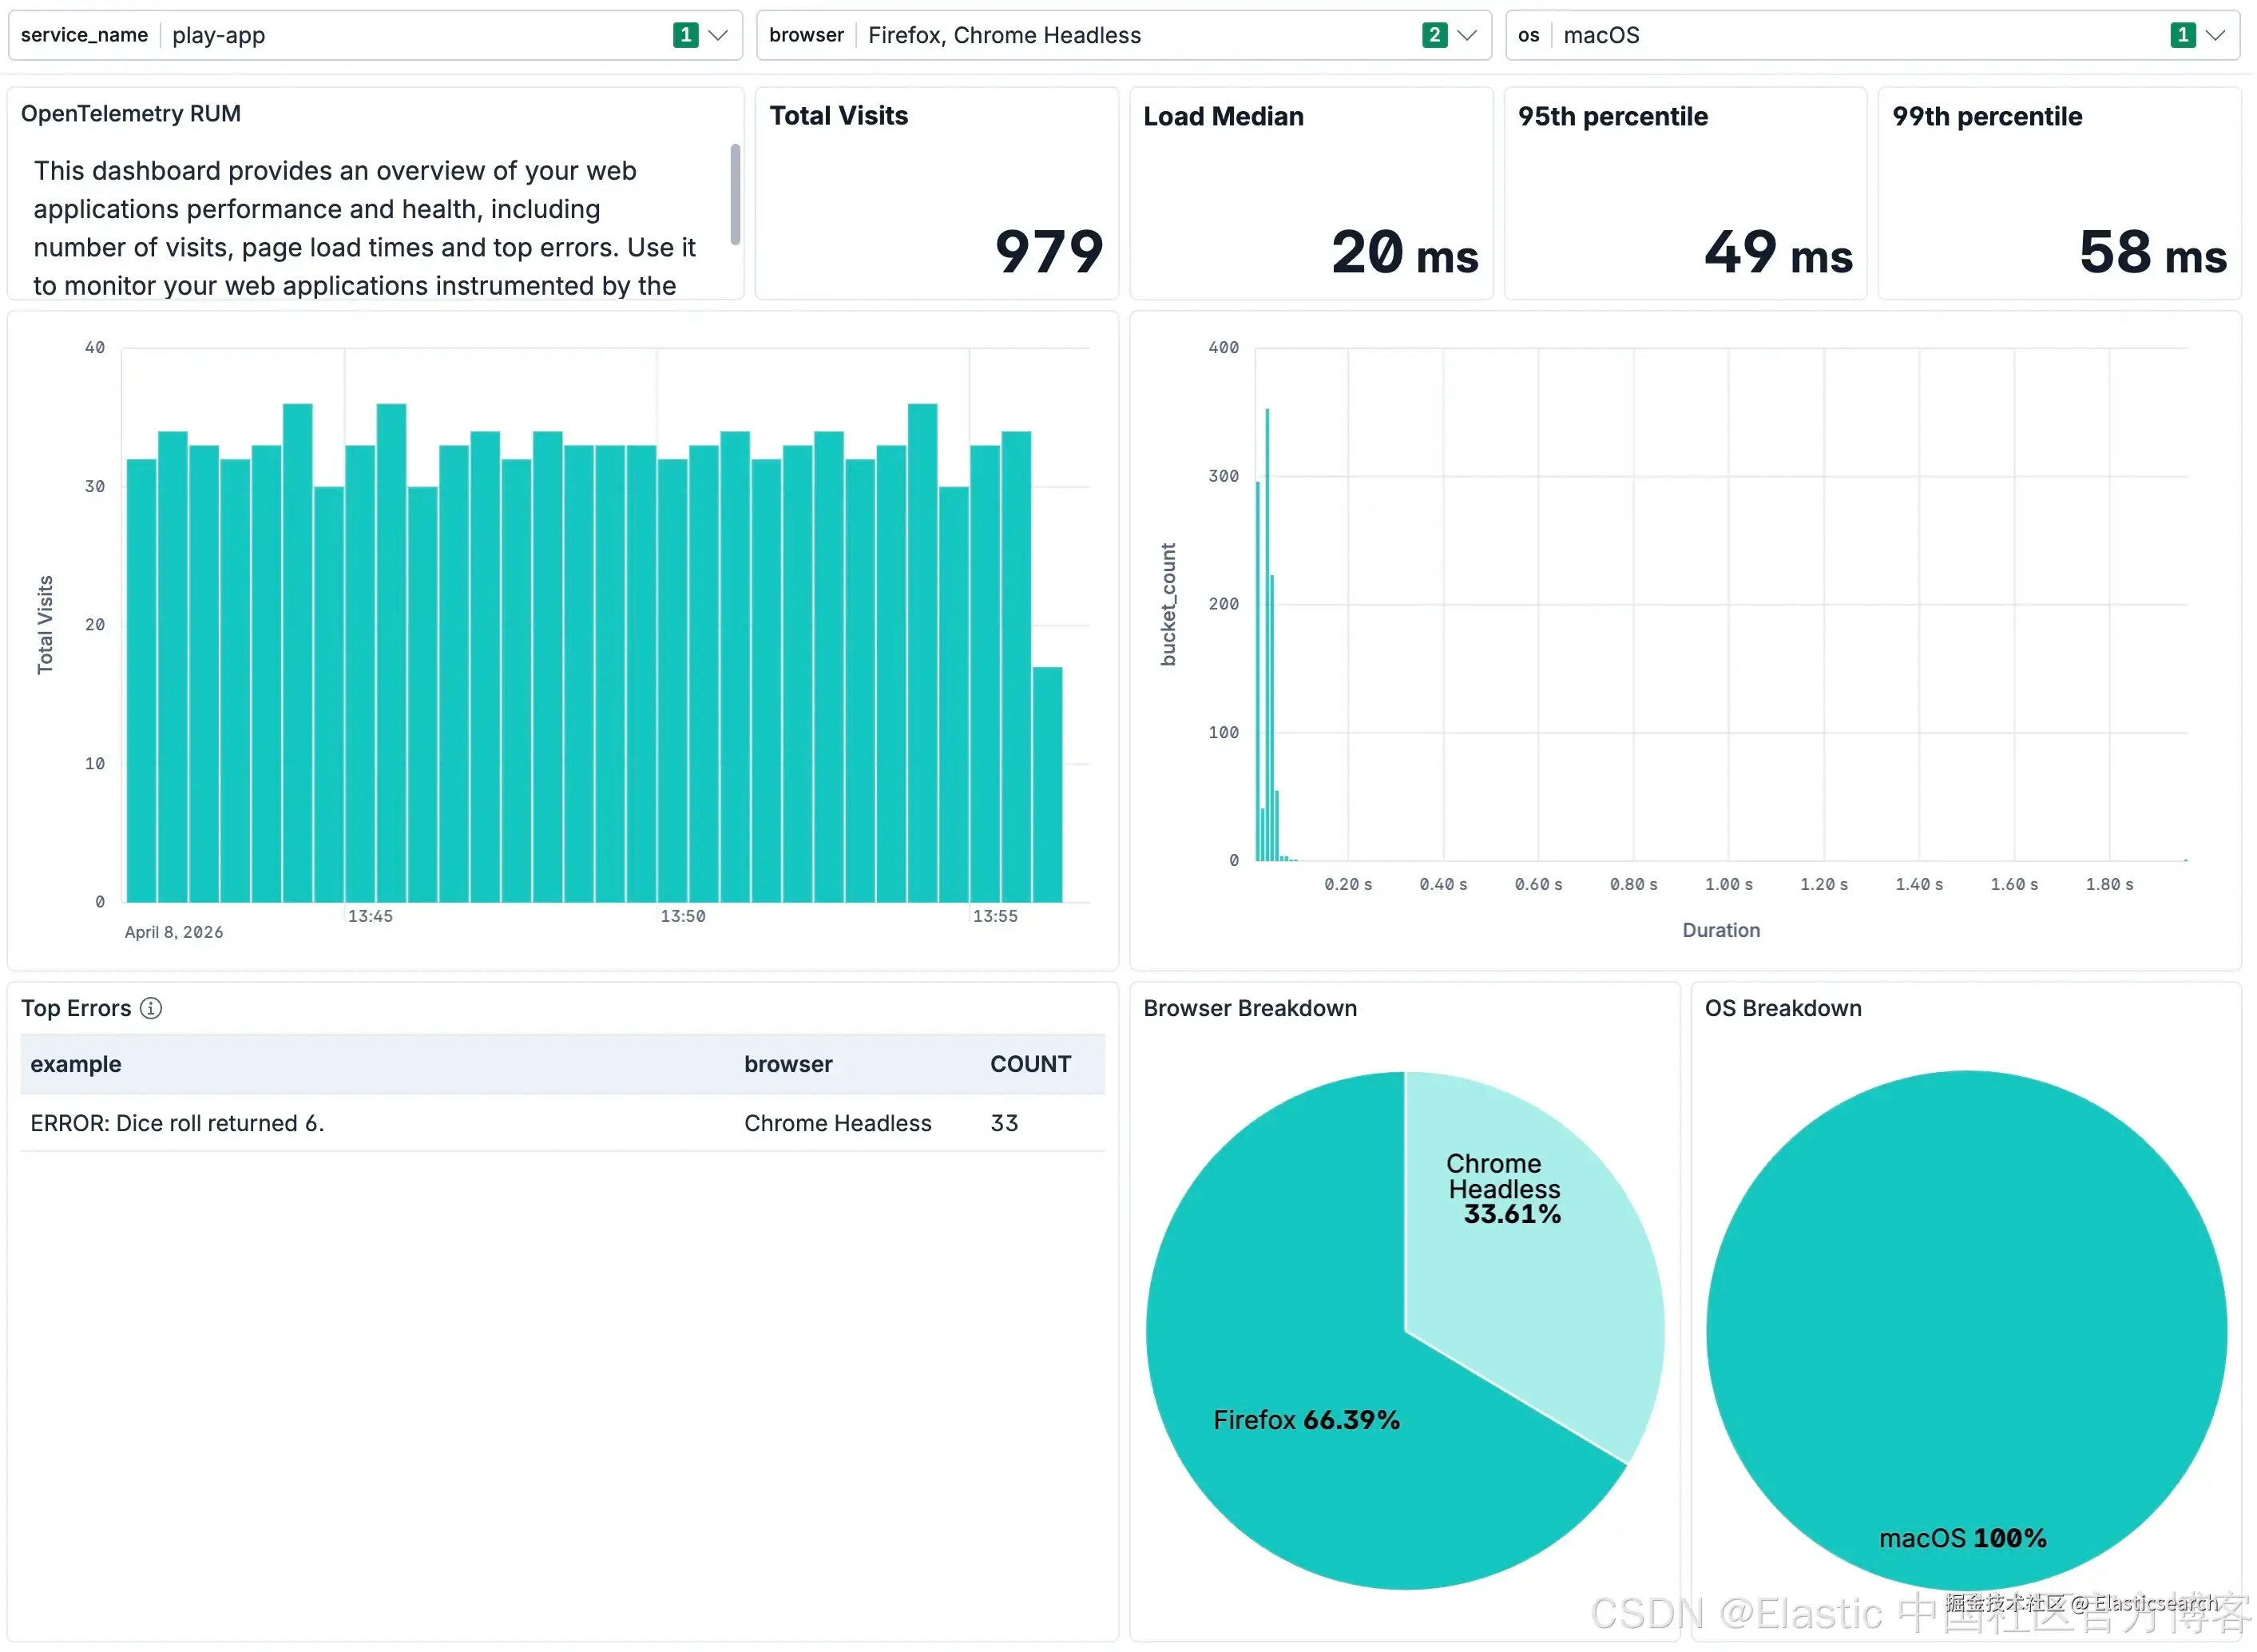This screenshot has height=1652, width=2257.
Task: Expand the os filter dropdown chevron
Action: (2216, 35)
